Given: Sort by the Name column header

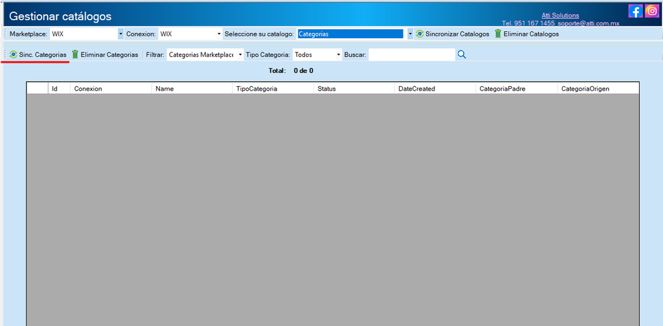Looking at the screenshot, I should tap(192, 89).
